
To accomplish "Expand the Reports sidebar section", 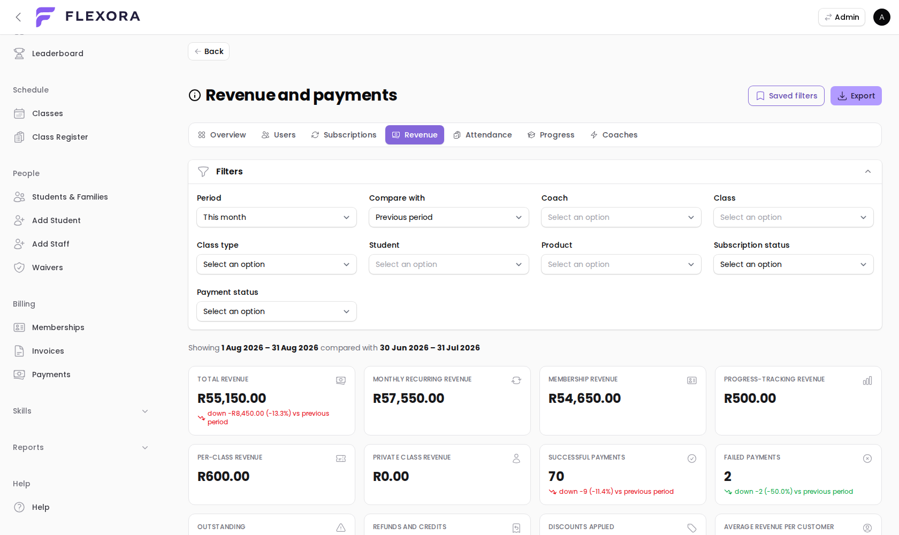I will tap(80, 447).
